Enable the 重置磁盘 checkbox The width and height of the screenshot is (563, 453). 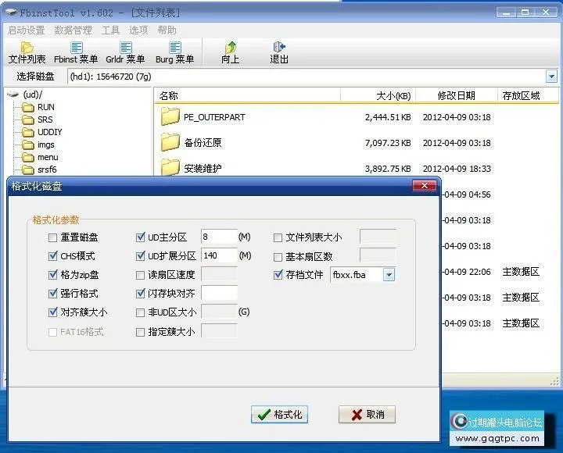click(x=52, y=237)
